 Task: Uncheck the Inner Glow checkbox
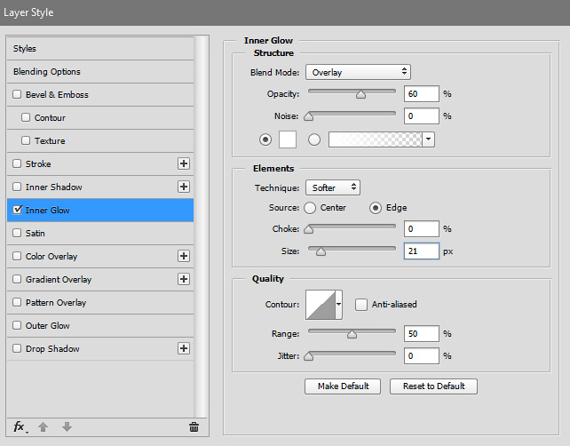[x=17, y=210]
